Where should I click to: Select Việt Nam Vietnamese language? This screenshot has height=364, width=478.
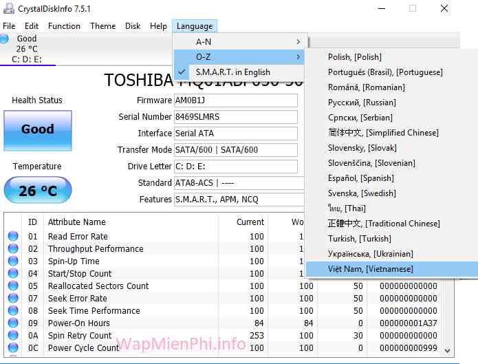pyautogui.click(x=392, y=269)
